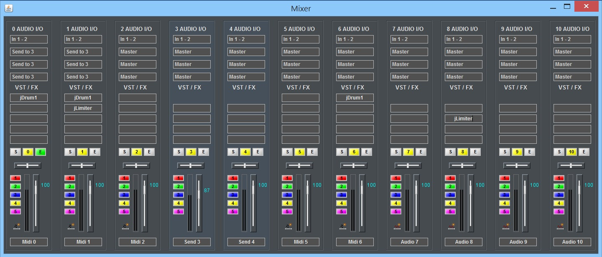Click the Audio 7 channel name button
This screenshot has width=602, height=257.
point(409,242)
